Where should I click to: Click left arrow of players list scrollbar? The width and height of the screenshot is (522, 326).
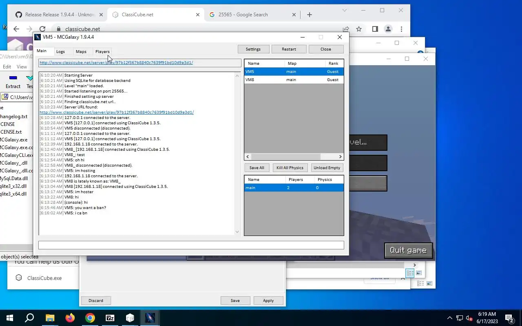point(248,156)
